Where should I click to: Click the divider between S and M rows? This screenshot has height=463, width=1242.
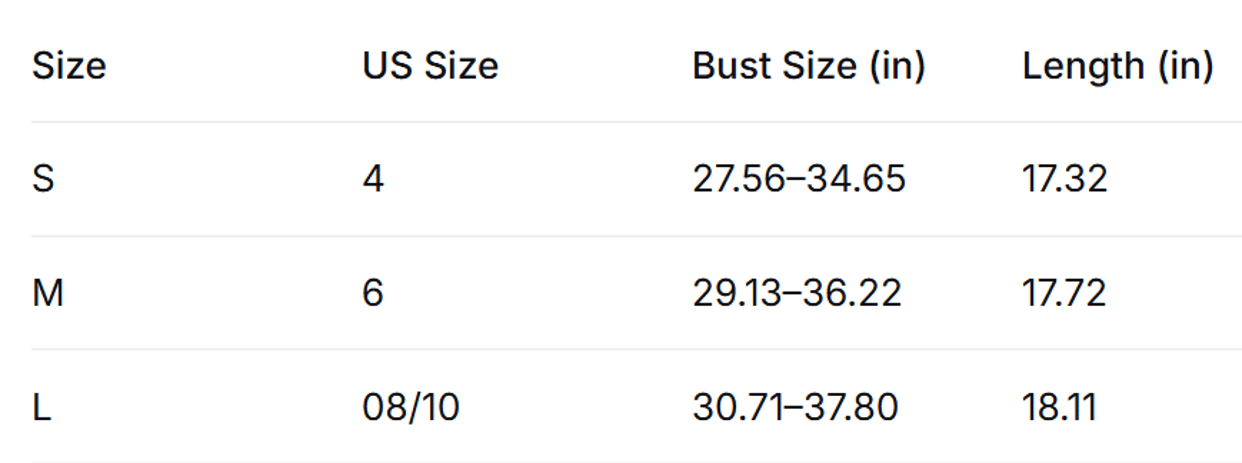tap(637, 236)
